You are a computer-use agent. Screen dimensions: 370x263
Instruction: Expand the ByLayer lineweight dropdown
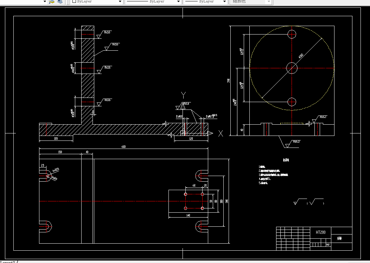click(x=224, y=1)
